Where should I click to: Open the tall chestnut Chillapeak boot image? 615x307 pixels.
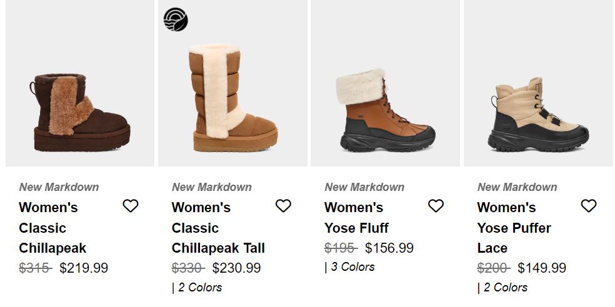(x=232, y=83)
